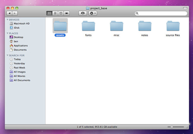The image size is (193, 134).
Task: Open the ben home folder
Action: coord(14,41)
